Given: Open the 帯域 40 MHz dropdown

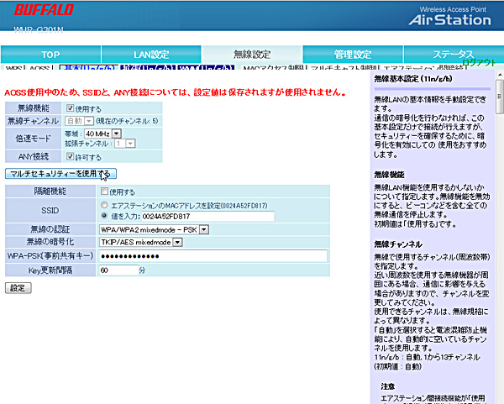Looking at the screenshot, I should (x=106, y=133).
